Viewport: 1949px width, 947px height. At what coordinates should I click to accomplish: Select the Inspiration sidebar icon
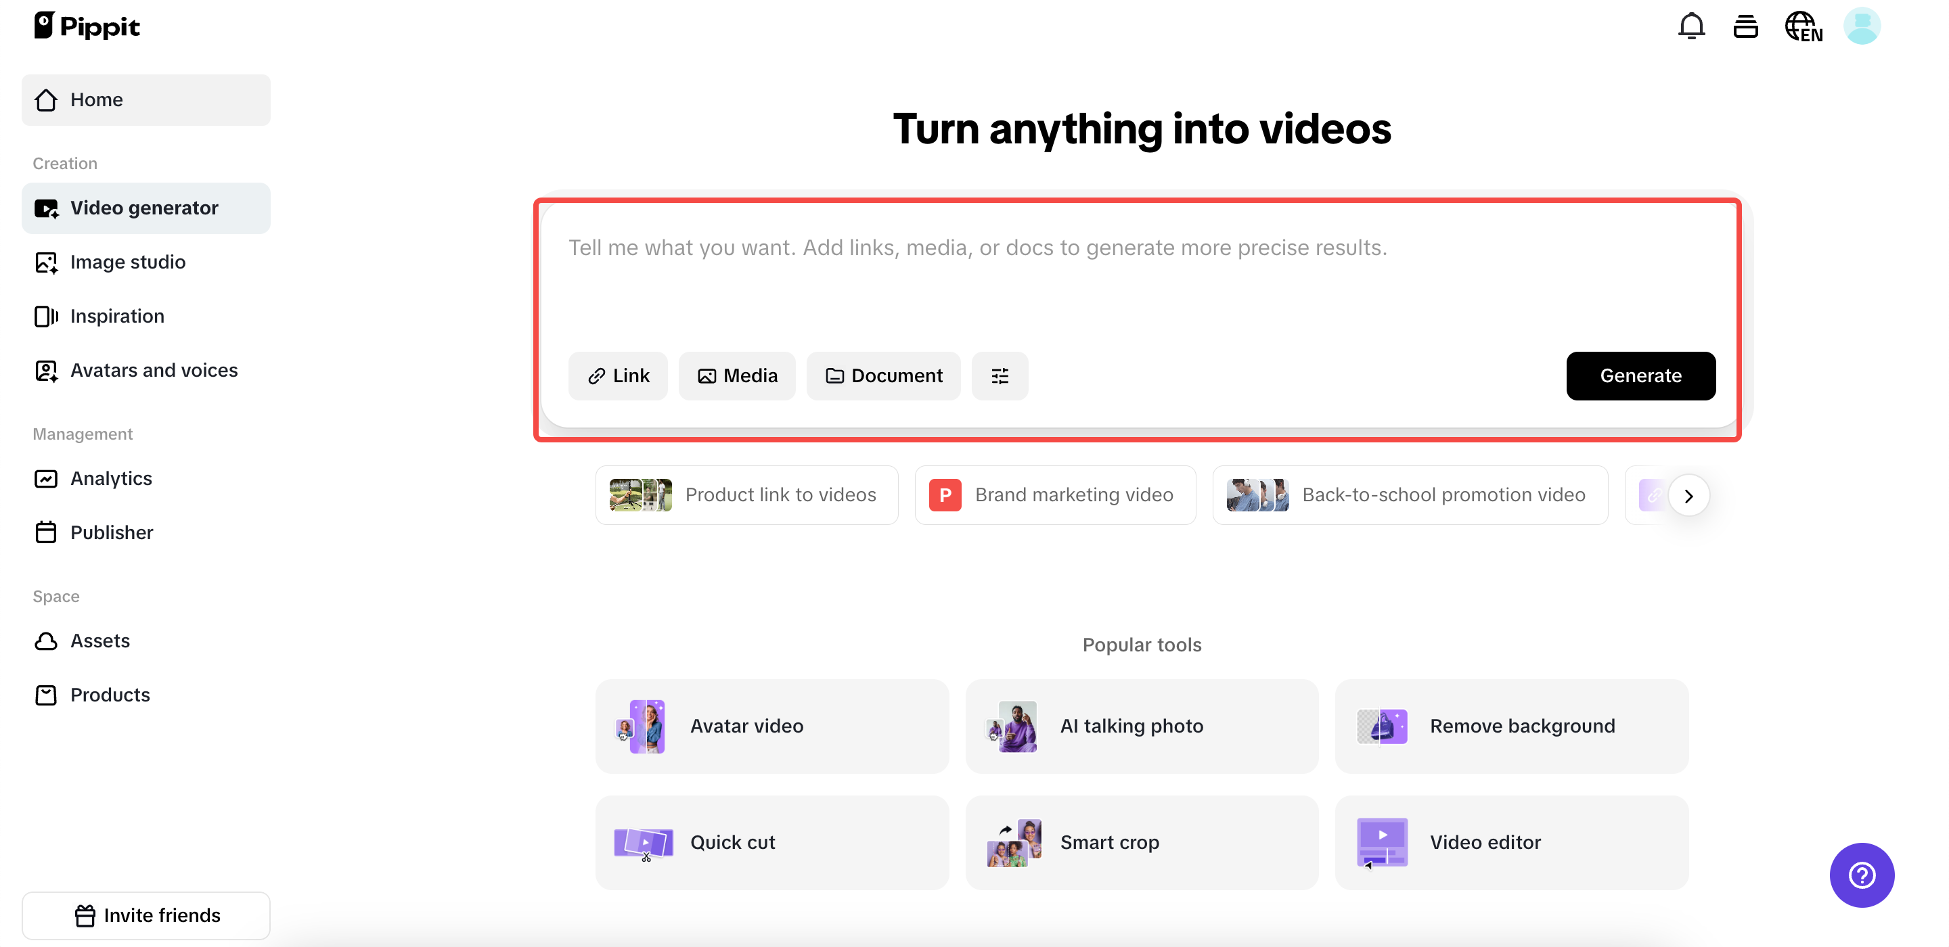point(46,316)
